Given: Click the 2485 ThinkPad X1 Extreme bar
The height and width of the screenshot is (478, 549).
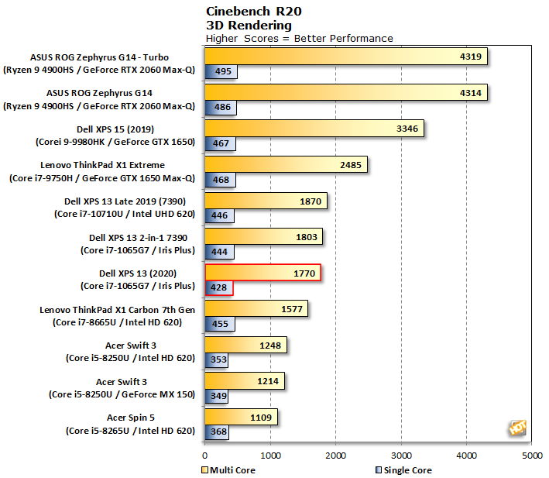Looking at the screenshot, I should (286, 164).
